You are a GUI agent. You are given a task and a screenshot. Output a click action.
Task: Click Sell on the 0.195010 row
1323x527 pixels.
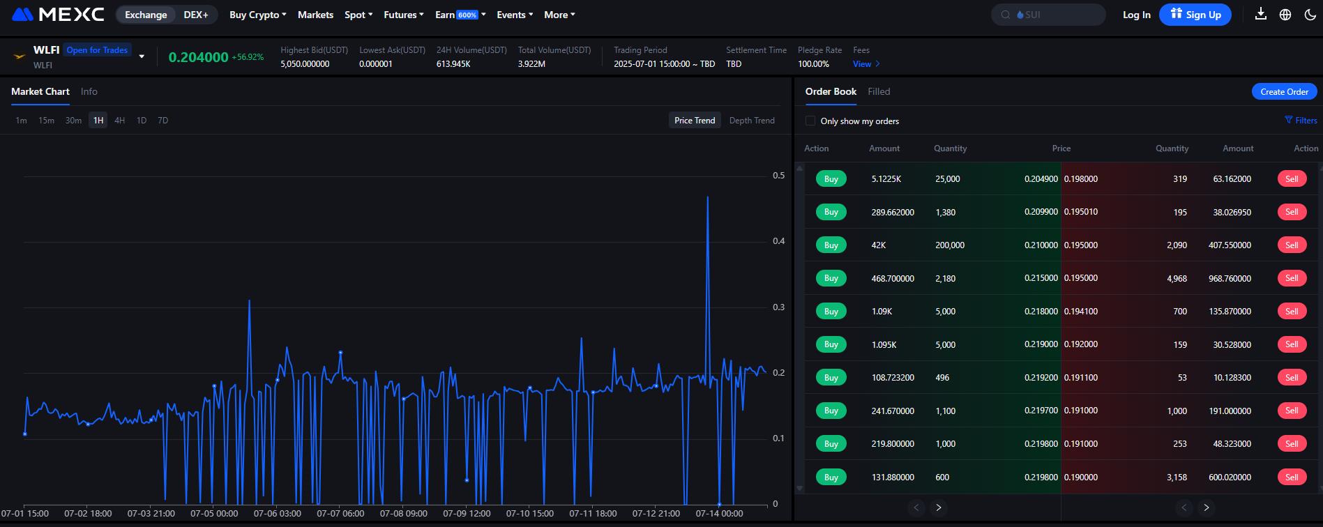(1292, 212)
